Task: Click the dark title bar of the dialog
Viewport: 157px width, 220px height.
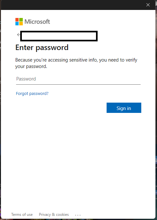Action: pyautogui.click(x=73, y=5)
